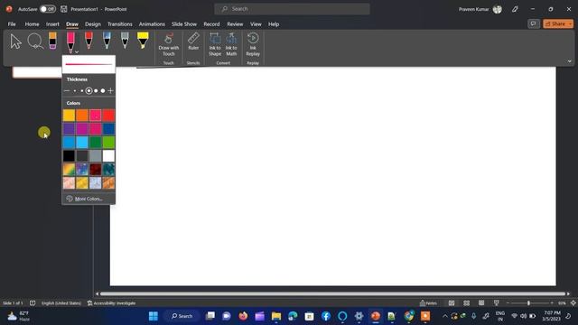Decrease pen thickness with minus button
The height and width of the screenshot is (325, 578).
tap(67, 90)
